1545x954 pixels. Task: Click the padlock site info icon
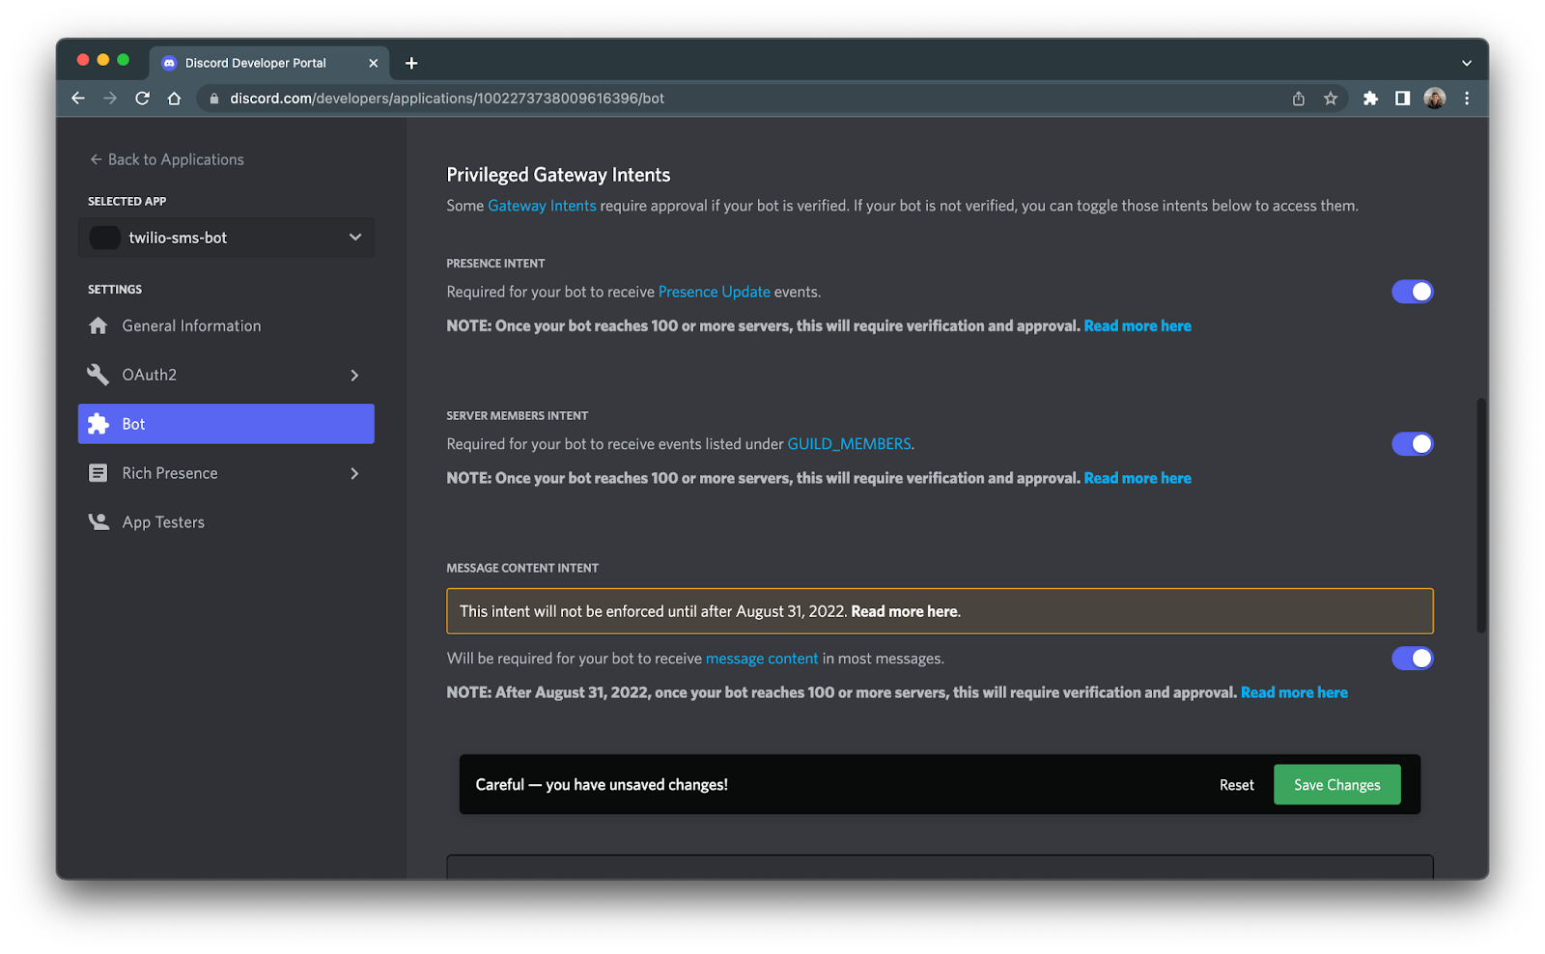214,98
